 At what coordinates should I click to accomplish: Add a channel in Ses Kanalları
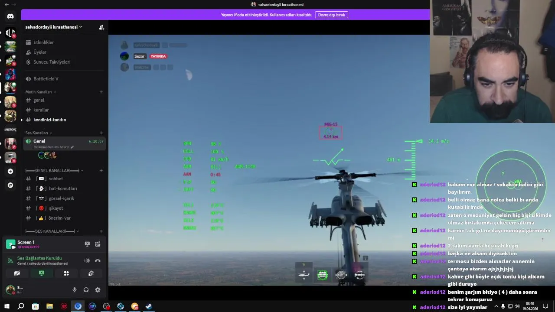point(101,133)
